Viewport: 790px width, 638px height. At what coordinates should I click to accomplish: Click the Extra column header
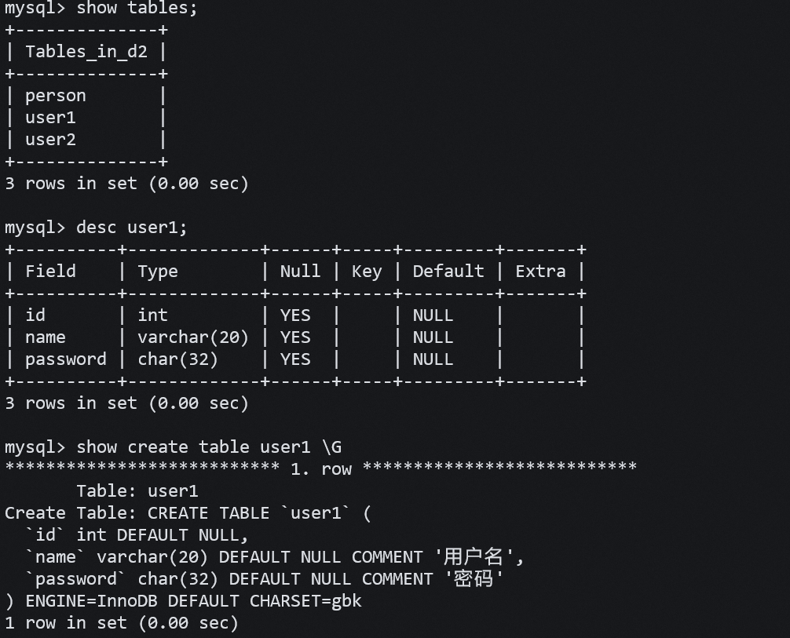pyautogui.click(x=540, y=272)
